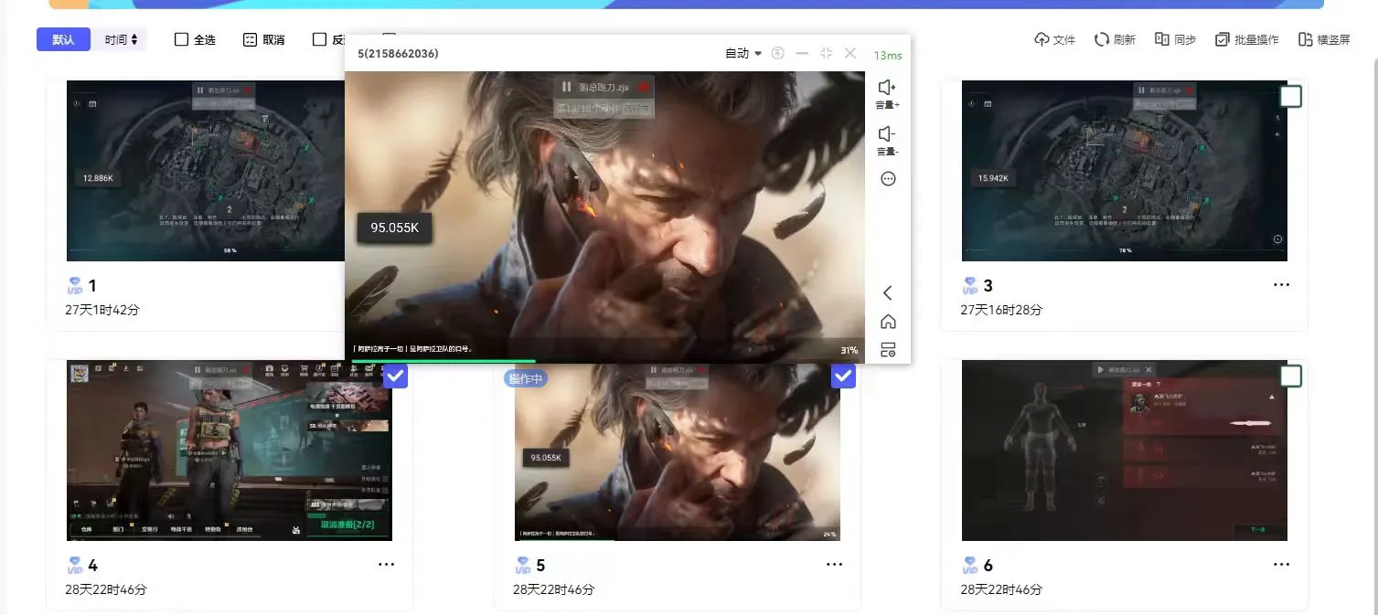Pause script in floating window preview
The image size is (1378, 615).
[x=567, y=87]
